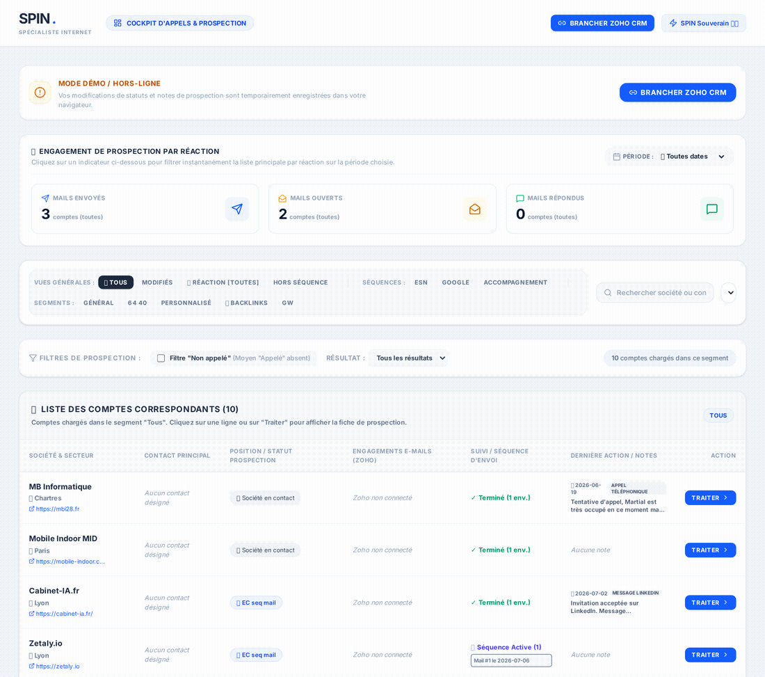Click the external link icon beside https://mbi28.fr
This screenshot has height=677, width=765.
(x=32, y=509)
